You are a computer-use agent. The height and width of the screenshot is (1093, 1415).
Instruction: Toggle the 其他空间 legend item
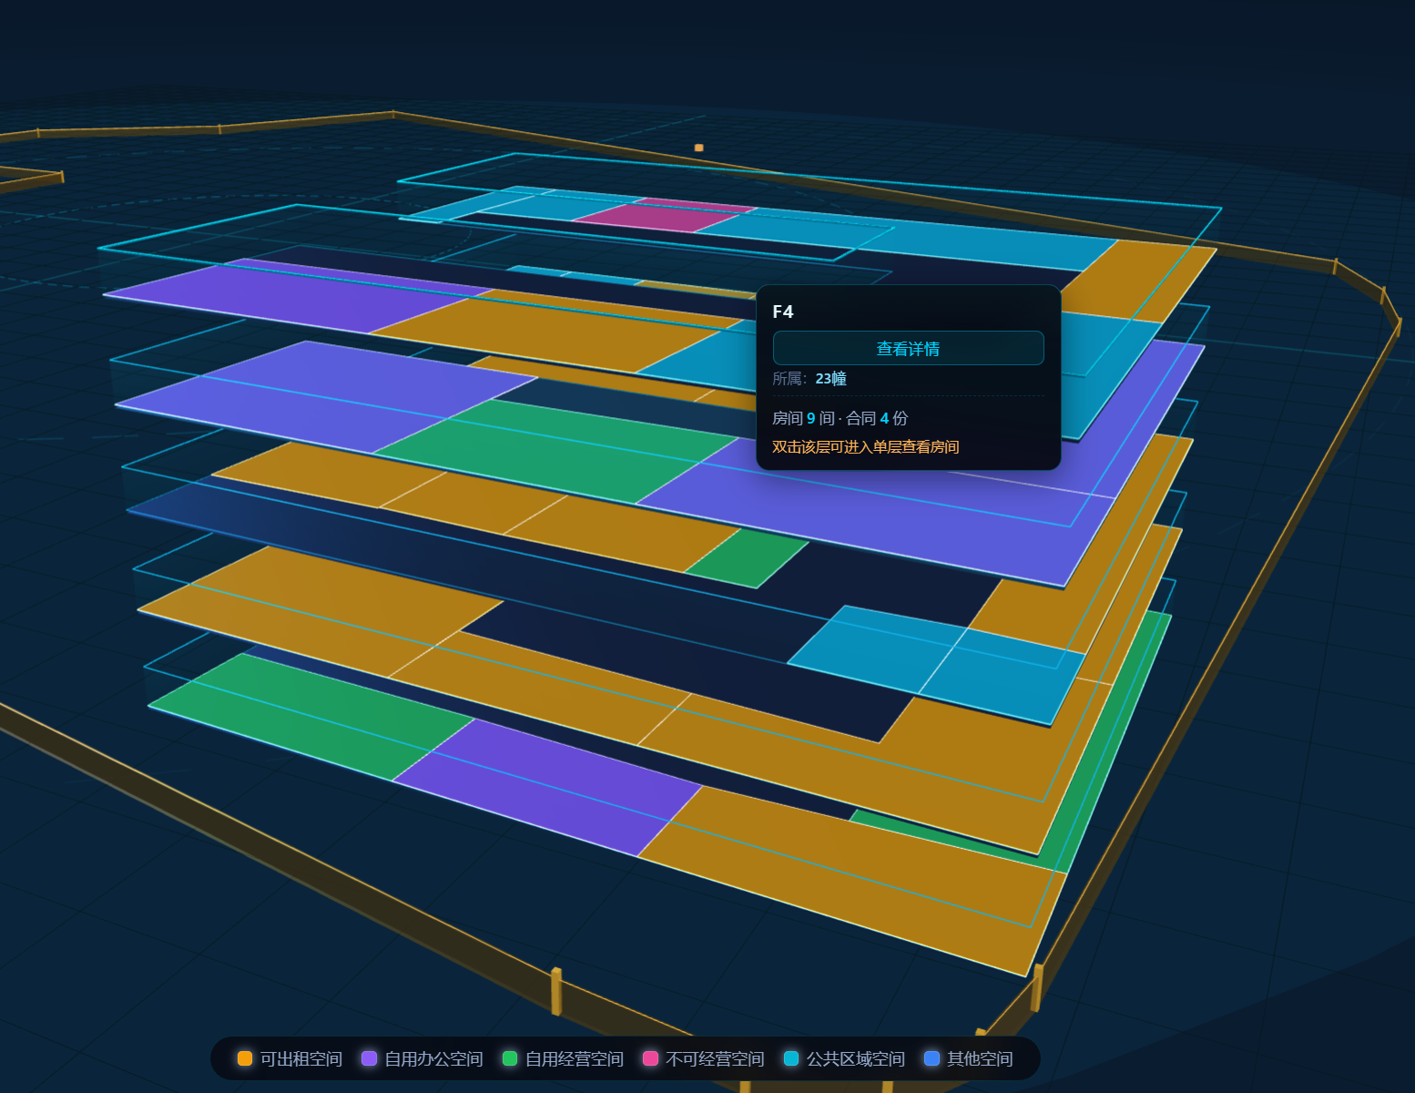coord(968,1058)
